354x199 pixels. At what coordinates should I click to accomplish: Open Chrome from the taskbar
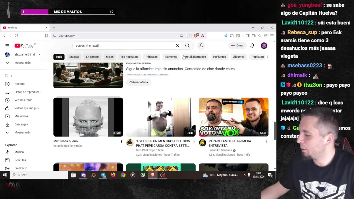pos(123,175)
